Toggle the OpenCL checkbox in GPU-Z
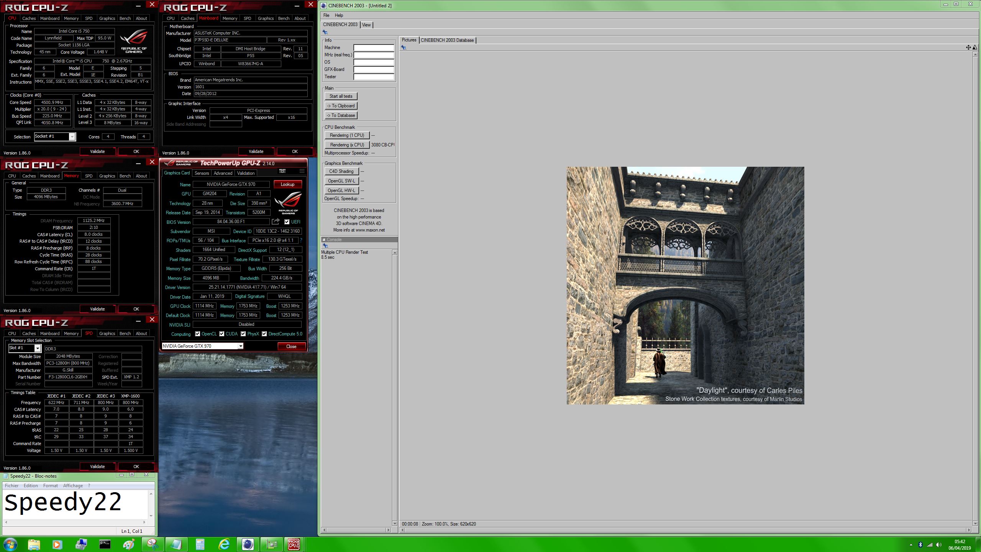Viewport: 981px width, 552px height. tap(197, 334)
